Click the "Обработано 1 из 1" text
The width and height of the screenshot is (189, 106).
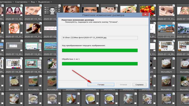(x=71, y=59)
